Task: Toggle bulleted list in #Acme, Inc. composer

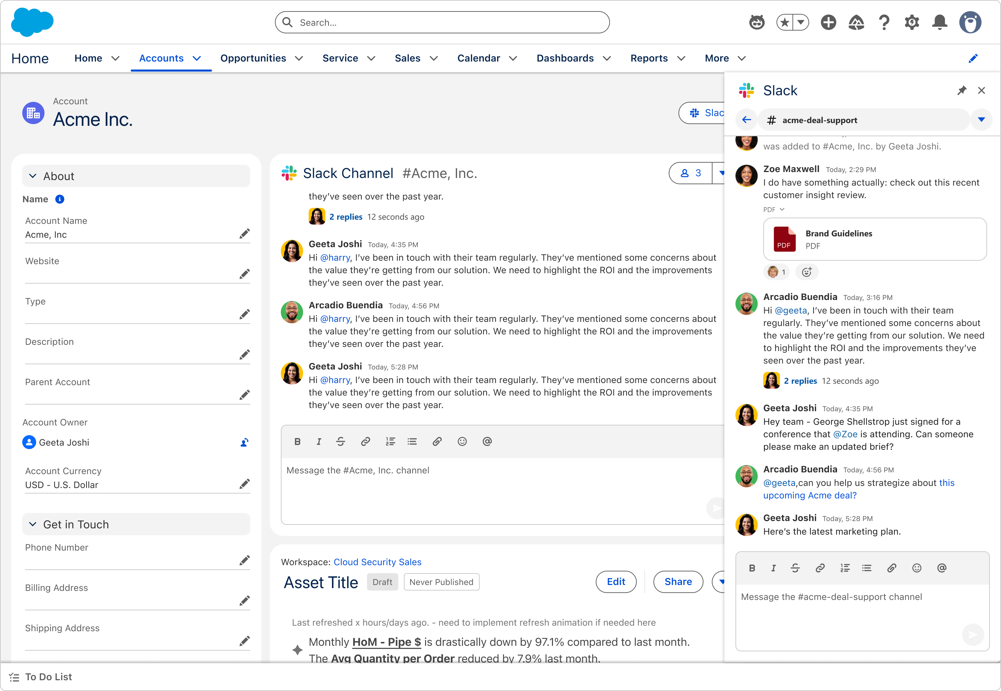Action: [x=412, y=442]
